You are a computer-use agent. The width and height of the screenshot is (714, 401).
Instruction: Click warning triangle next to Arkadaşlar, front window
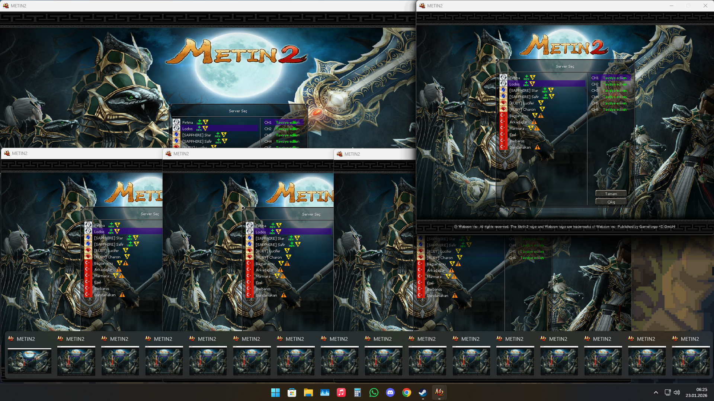[x=534, y=122]
